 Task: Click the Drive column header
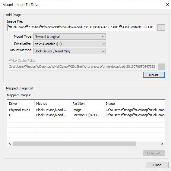(21, 104)
